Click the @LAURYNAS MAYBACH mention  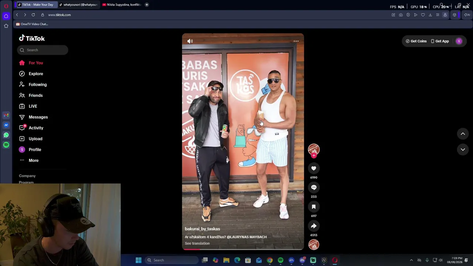[246, 237]
